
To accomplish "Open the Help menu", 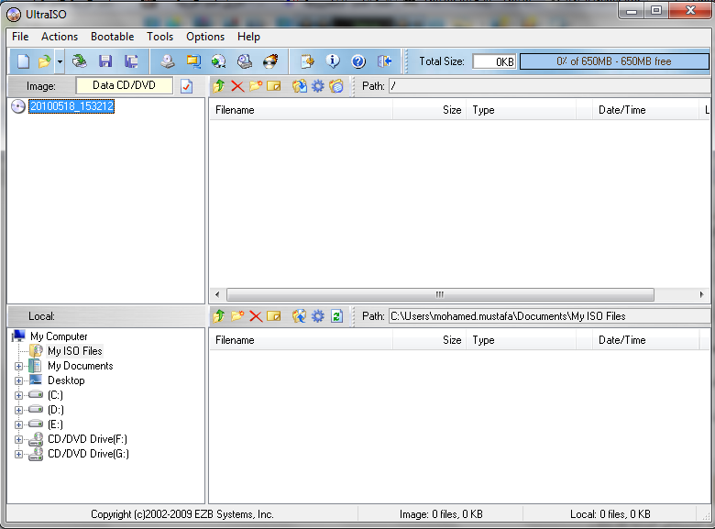I will click(248, 37).
